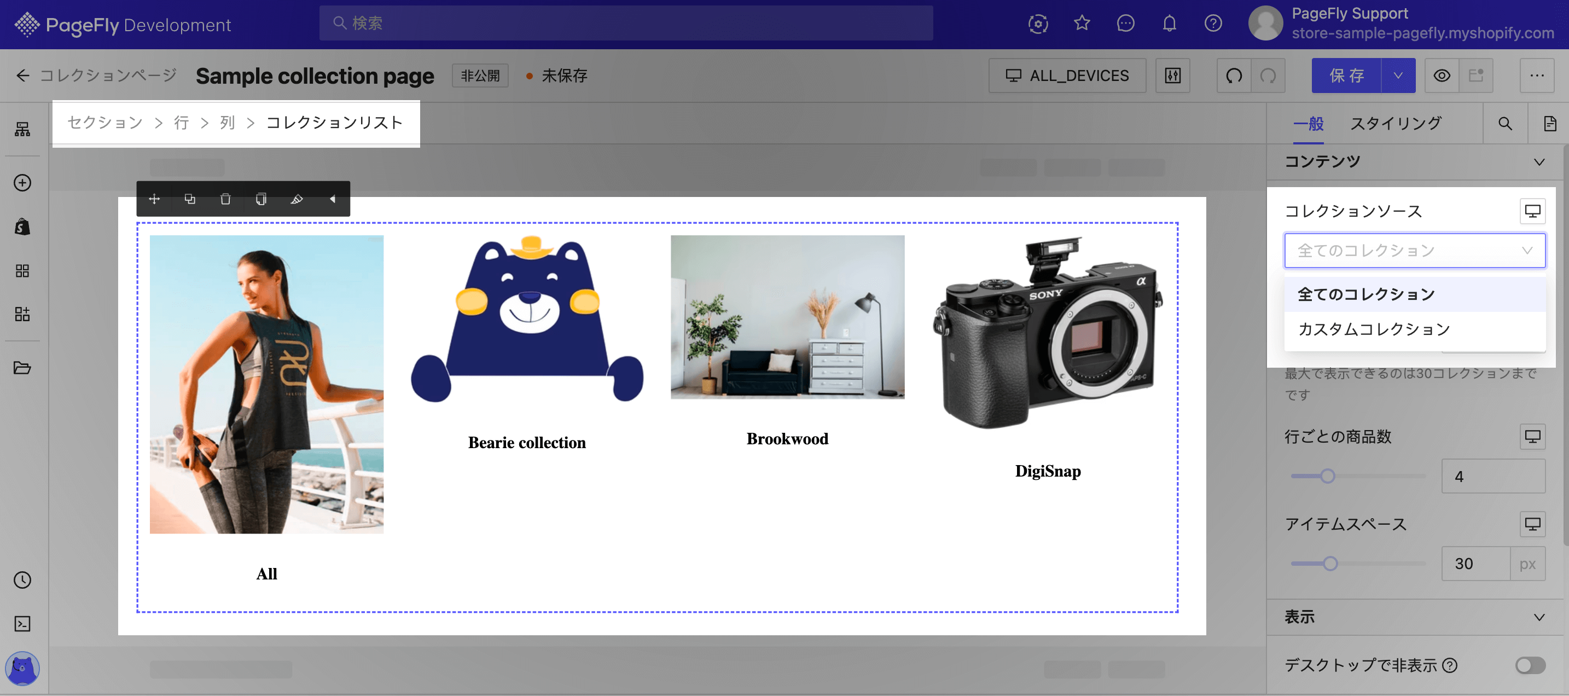Click the 保存 button
1569x696 pixels.
pyautogui.click(x=1347, y=76)
